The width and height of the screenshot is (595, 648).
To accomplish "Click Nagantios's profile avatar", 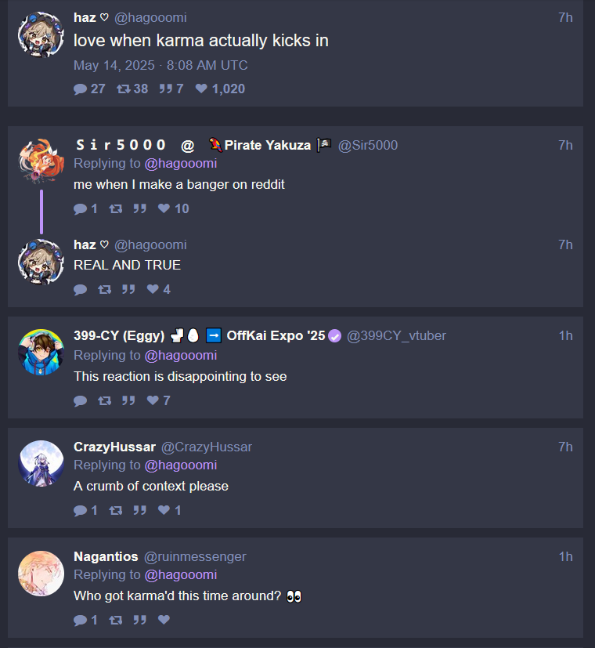I will (x=41, y=574).
